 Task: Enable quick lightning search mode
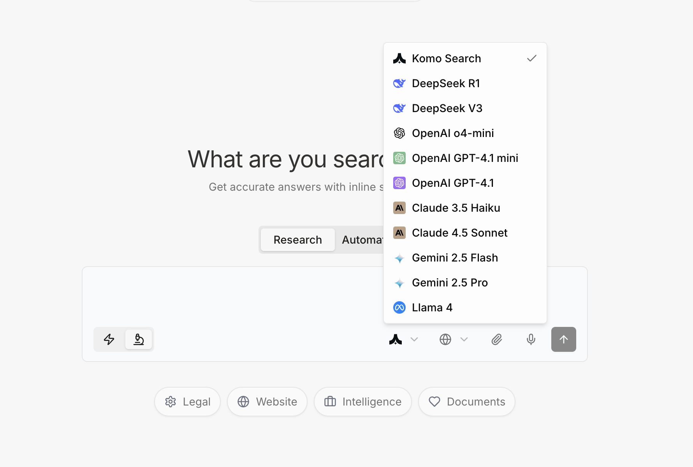pyautogui.click(x=109, y=339)
